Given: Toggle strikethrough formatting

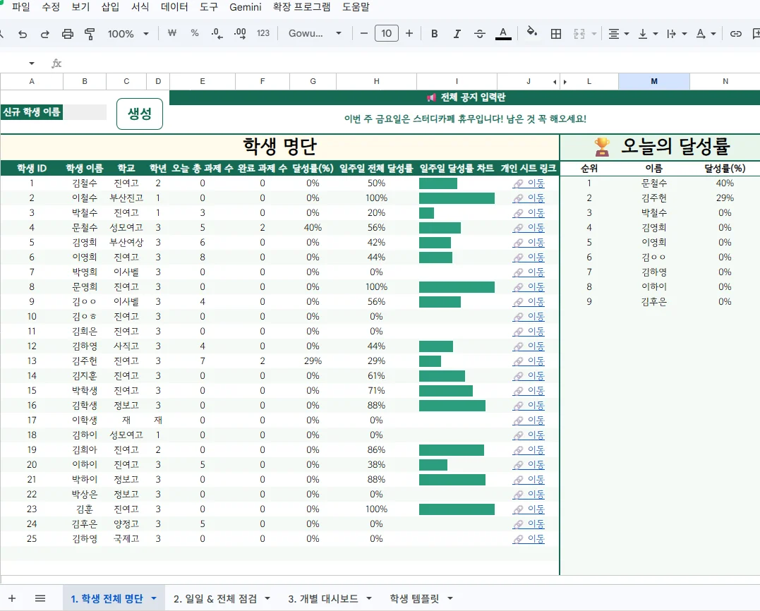Looking at the screenshot, I should (x=479, y=33).
